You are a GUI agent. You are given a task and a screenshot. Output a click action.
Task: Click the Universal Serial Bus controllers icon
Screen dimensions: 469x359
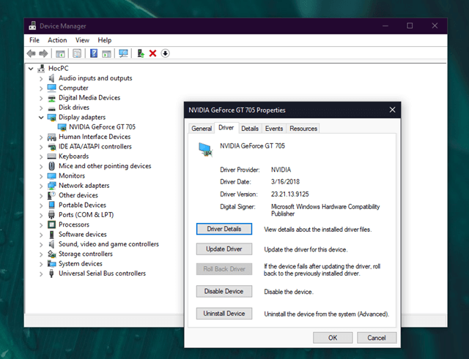click(51, 273)
